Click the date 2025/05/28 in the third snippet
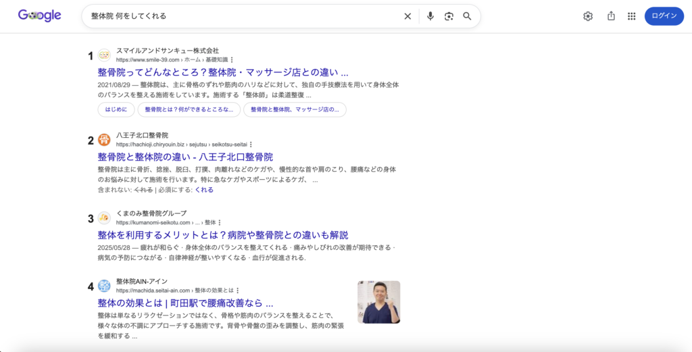692x352 pixels. [114, 247]
